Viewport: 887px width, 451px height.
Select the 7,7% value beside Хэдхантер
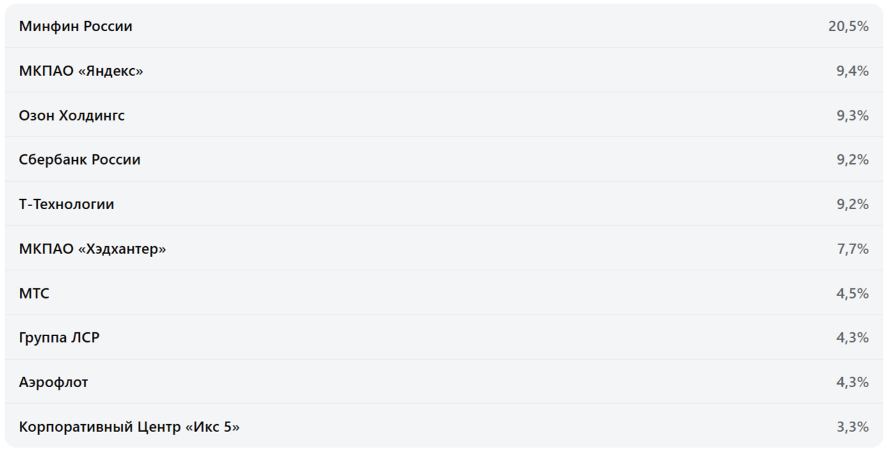[852, 249]
